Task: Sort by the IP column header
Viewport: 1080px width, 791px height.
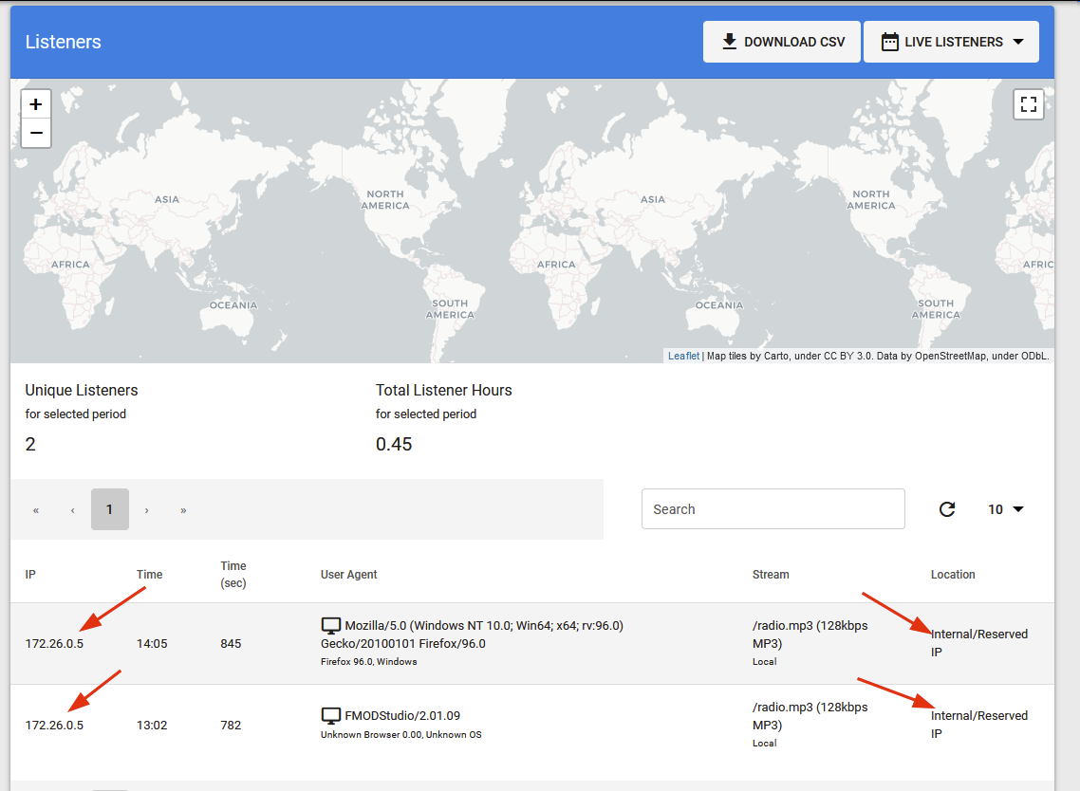Action: (30, 574)
